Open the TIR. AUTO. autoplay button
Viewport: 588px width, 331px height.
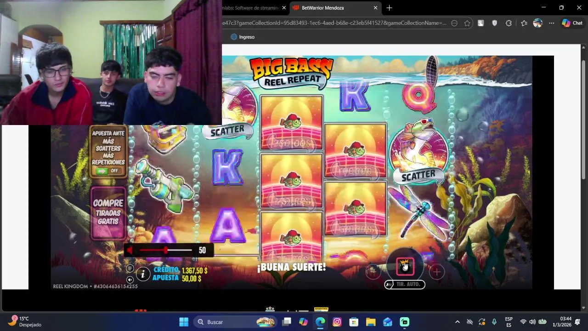[405, 285]
